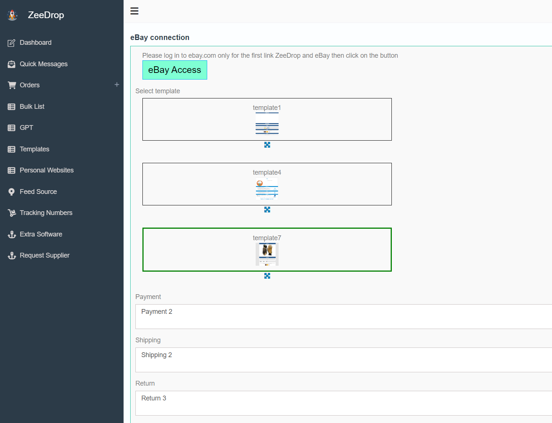Click the Dashboard edit icon

[11, 43]
